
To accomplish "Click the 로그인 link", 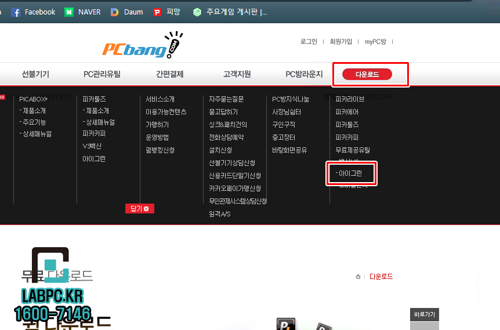I will pyautogui.click(x=309, y=41).
